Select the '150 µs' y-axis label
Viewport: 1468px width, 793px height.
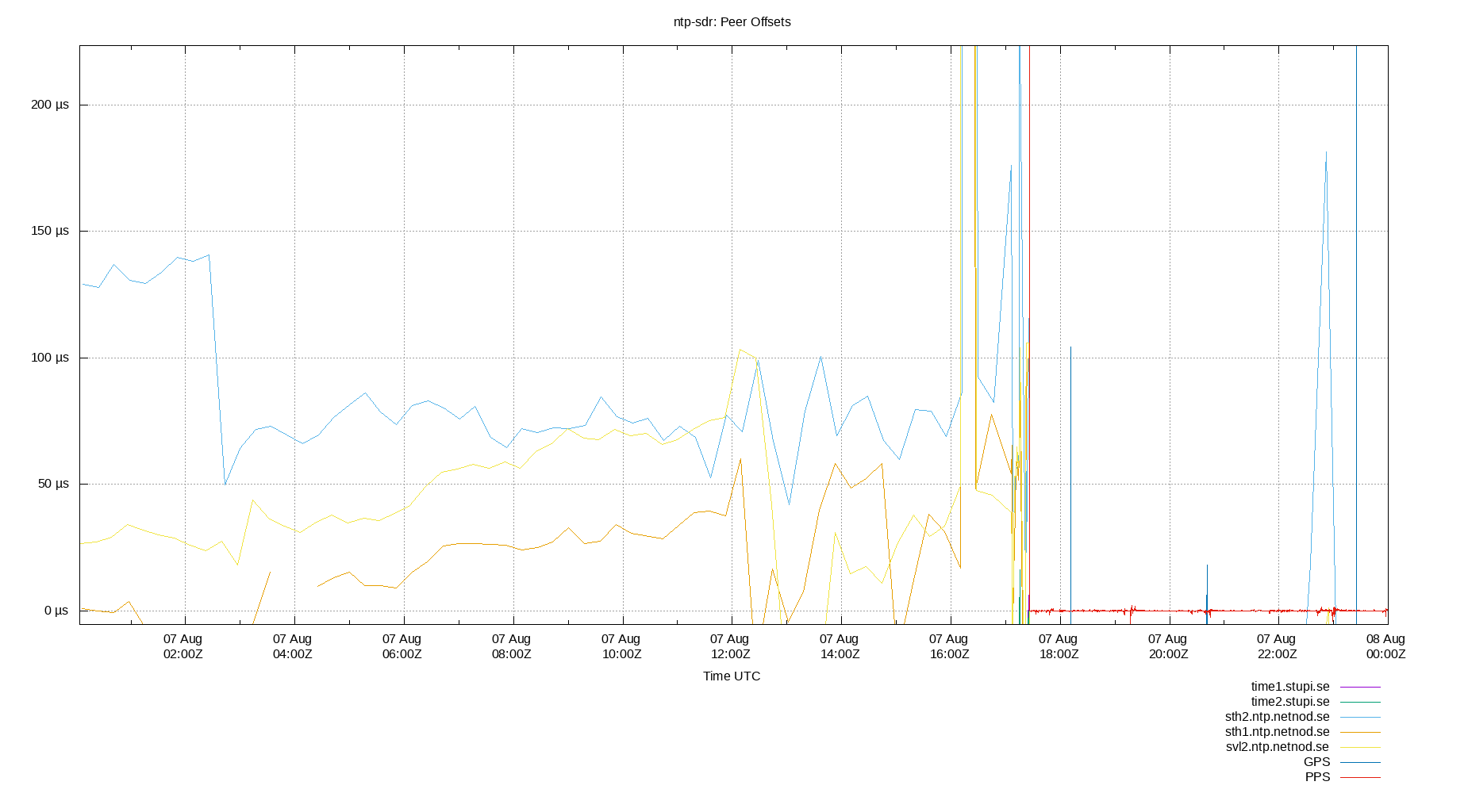coord(50,231)
